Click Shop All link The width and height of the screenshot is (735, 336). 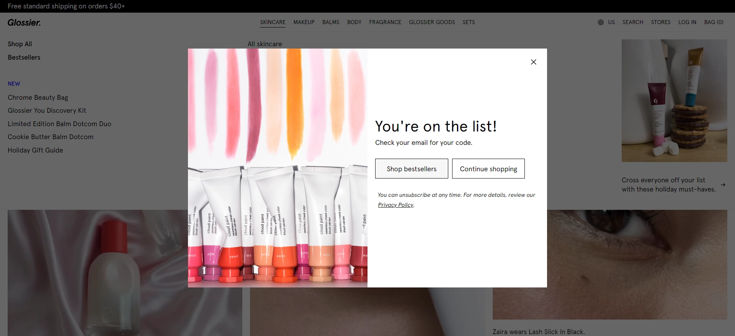point(20,44)
